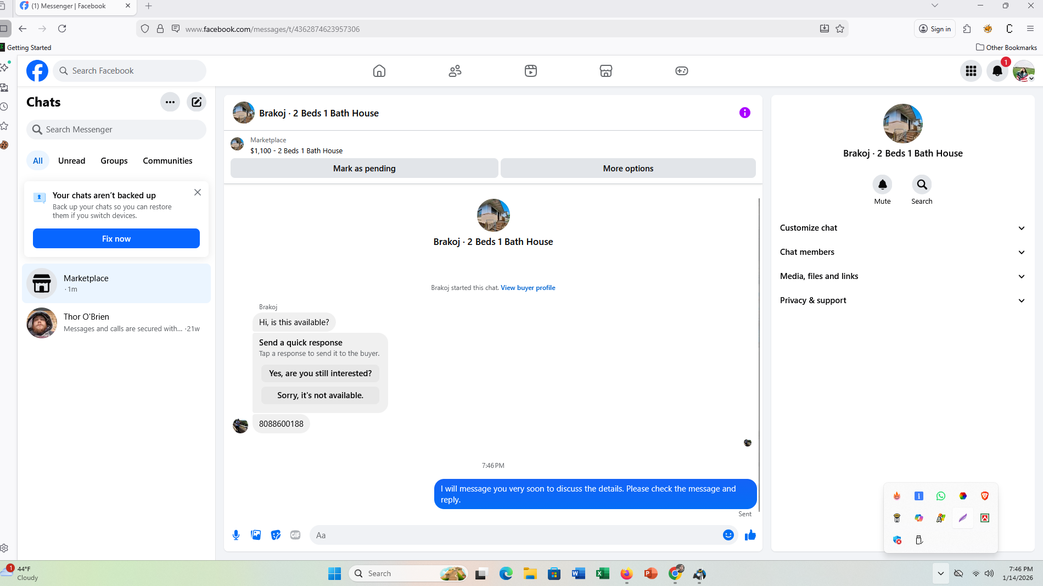Image resolution: width=1043 pixels, height=586 pixels.
Task: Open browser extensions puzzle icon
Action: pyautogui.click(x=967, y=29)
